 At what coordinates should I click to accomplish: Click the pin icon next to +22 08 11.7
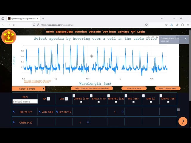(57, 112)
